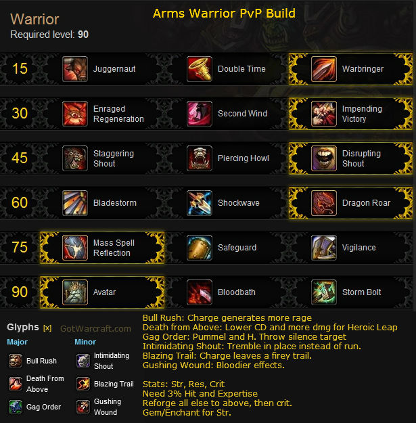The width and height of the screenshot is (416, 423).
Task: Close glyphs with the [x] link
Action: coord(47,328)
